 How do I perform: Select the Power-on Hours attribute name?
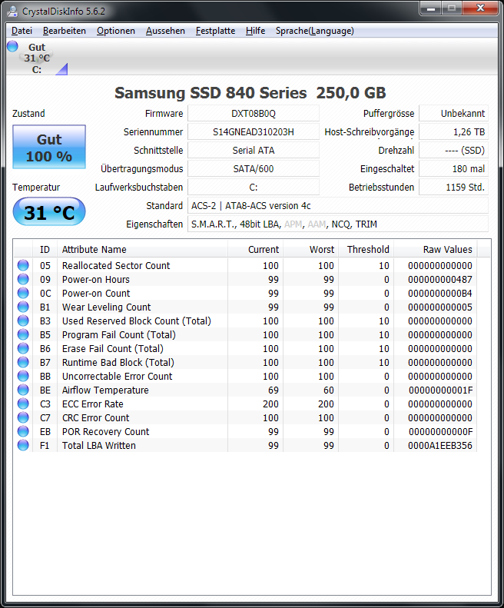pos(96,279)
